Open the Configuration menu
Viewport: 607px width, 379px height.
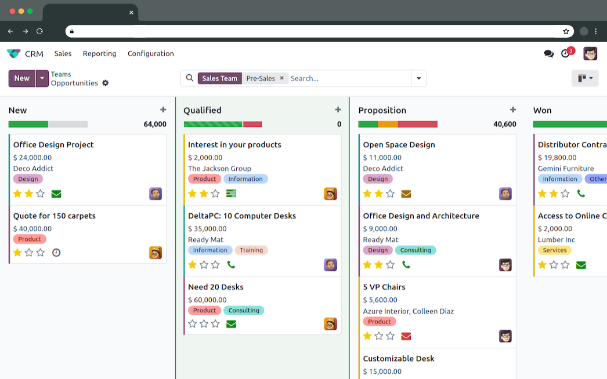click(x=150, y=54)
